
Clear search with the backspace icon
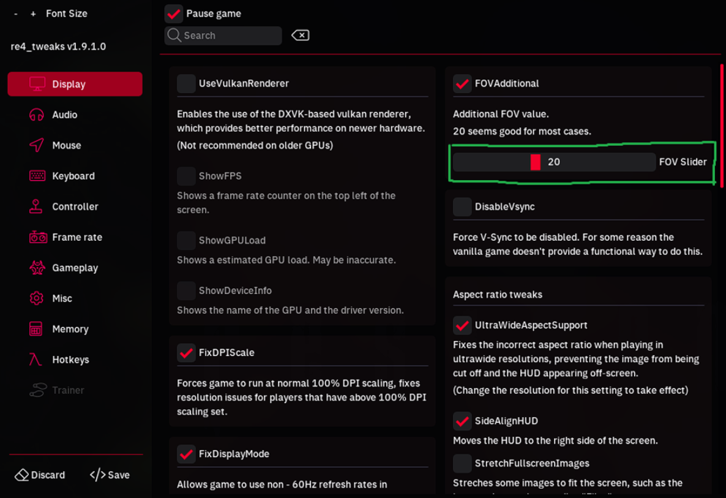coord(300,36)
